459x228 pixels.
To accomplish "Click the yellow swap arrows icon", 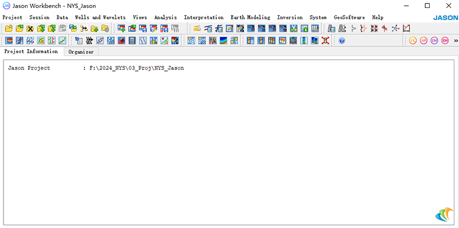I will (x=234, y=40).
